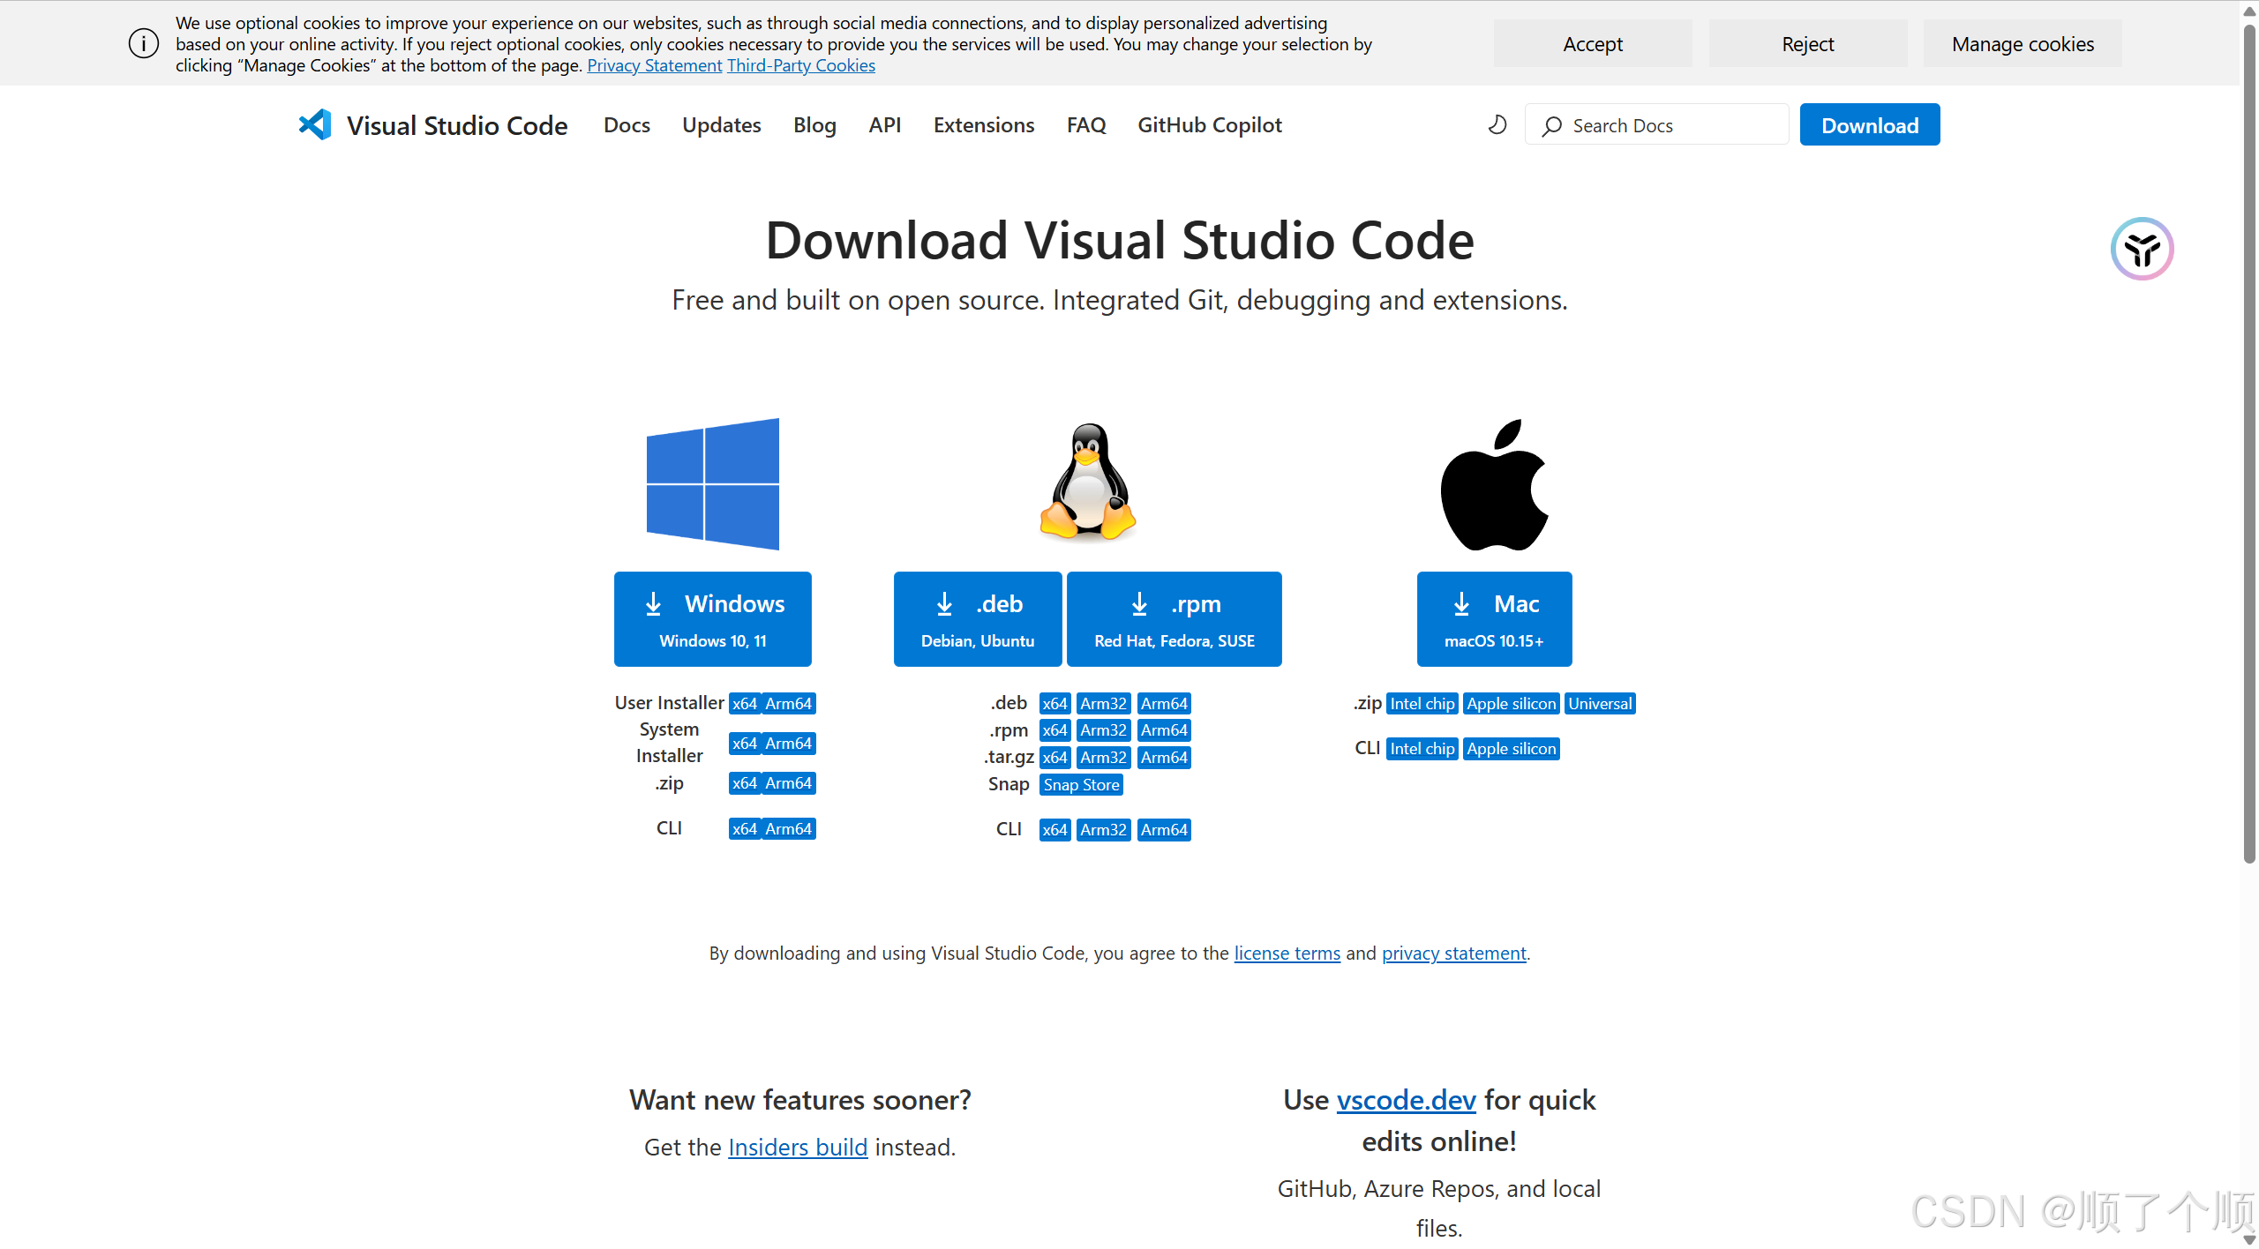Image resolution: width=2259 pixels, height=1249 pixels.
Task: Open the Privacy Statement link in banner
Action: point(655,65)
